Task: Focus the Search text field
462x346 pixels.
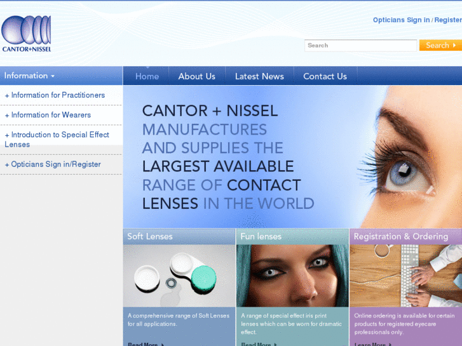Action: click(x=360, y=45)
